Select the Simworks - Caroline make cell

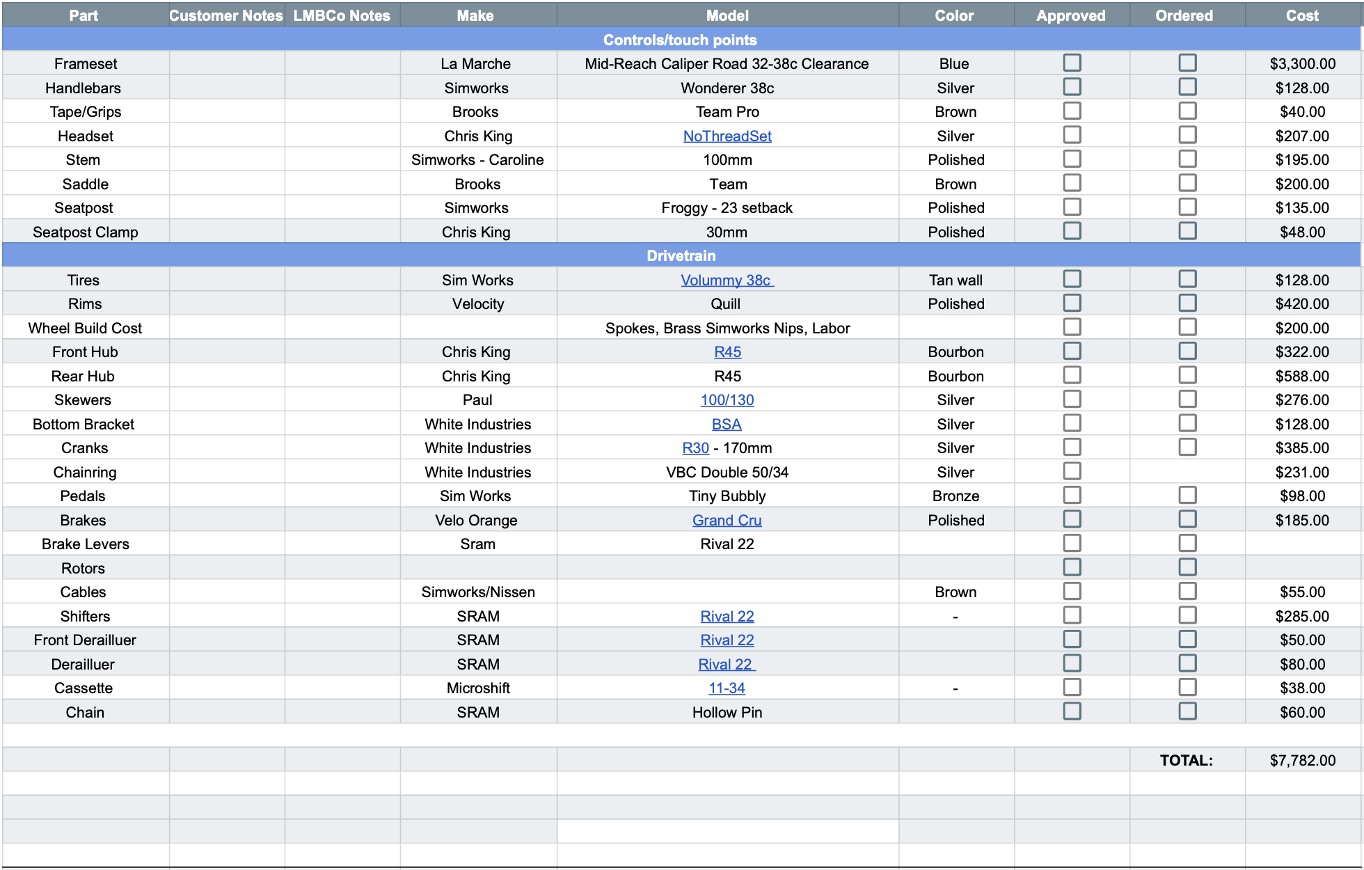click(478, 159)
